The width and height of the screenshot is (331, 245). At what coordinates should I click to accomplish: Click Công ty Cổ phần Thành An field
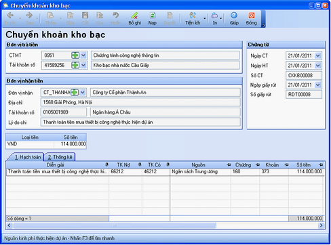click(x=165, y=92)
